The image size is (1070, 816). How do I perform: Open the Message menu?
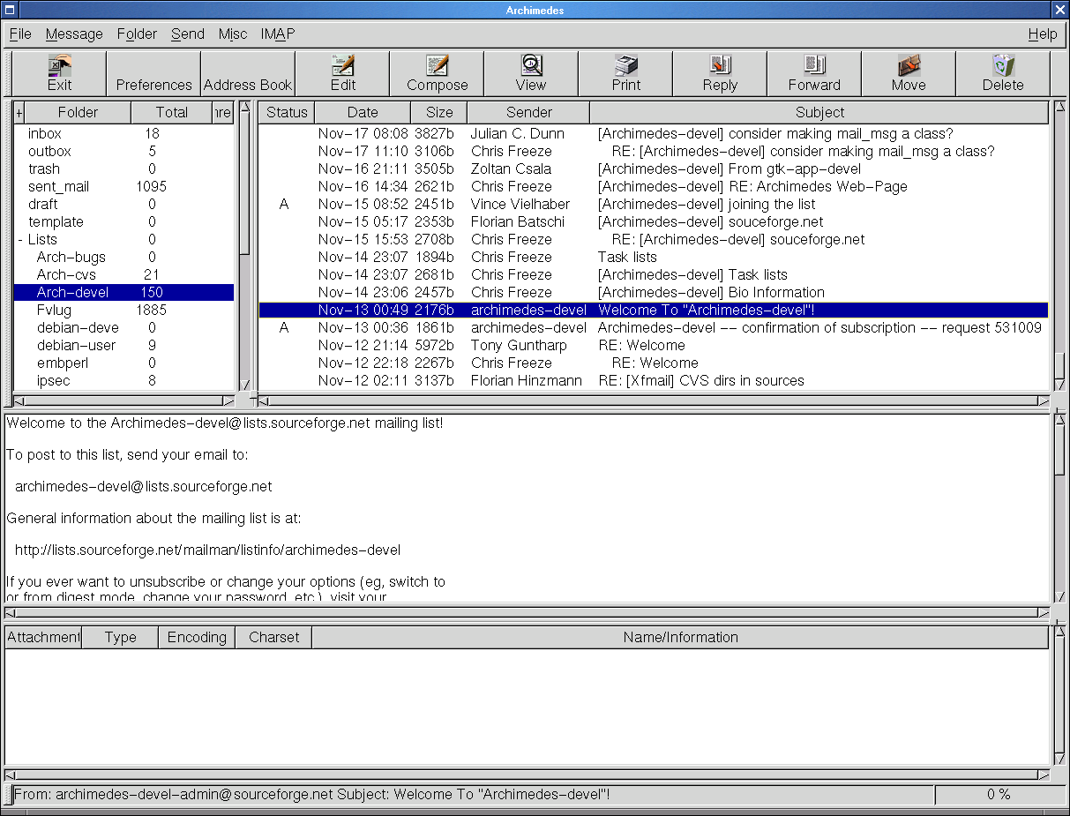click(x=74, y=34)
